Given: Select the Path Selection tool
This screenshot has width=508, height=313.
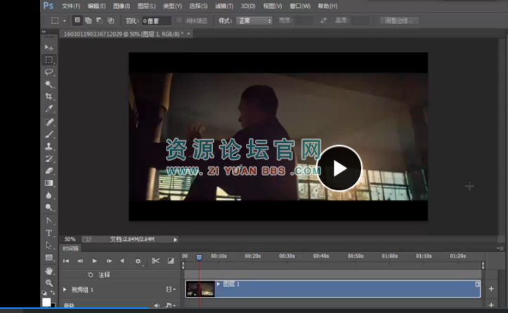Looking at the screenshot, I should point(49,246).
